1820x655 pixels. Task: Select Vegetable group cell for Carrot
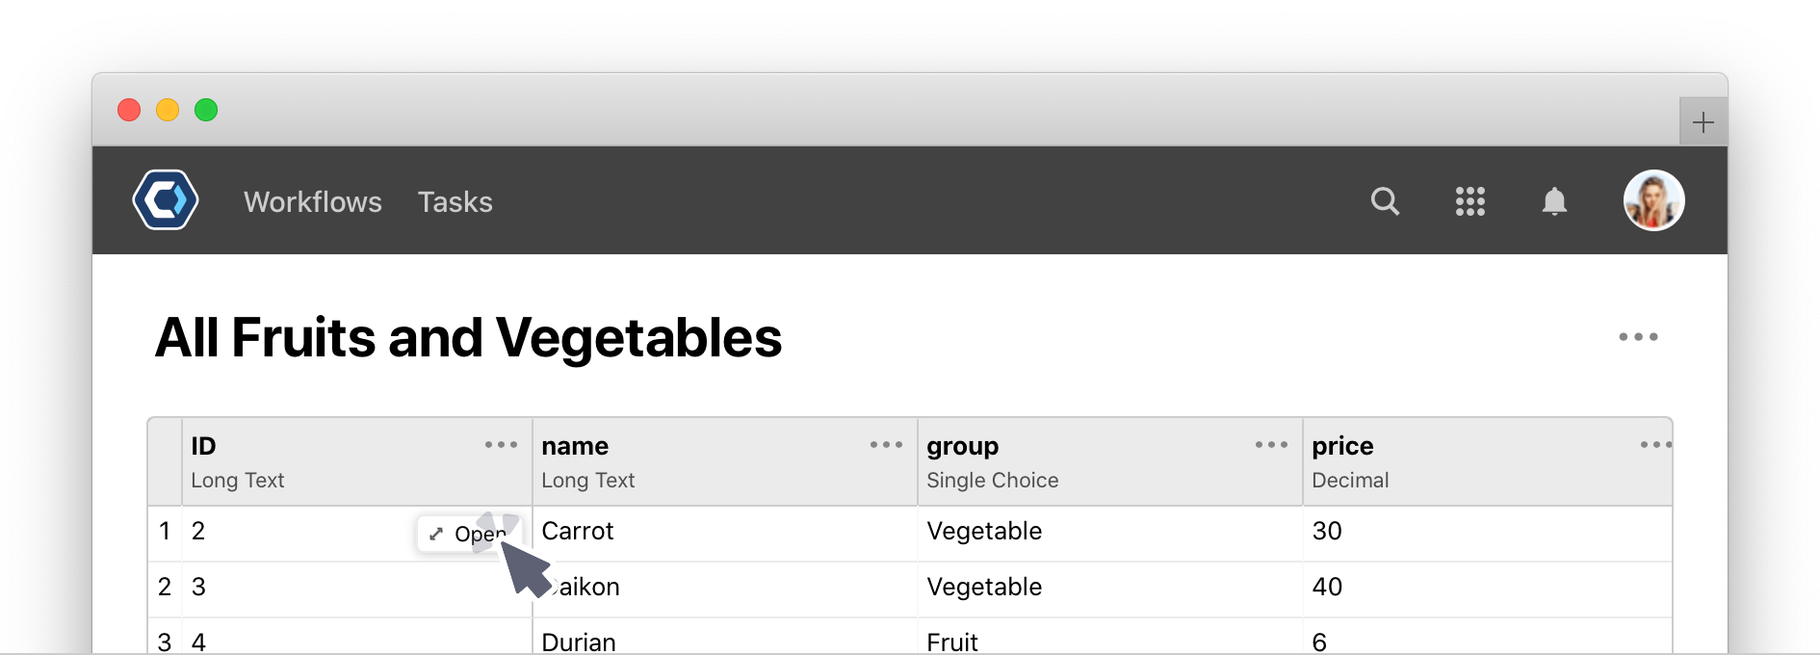pos(1109,532)
